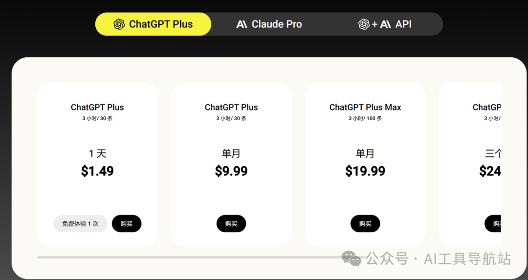Click the $9.99 monthly price
This screenshot has height=280, width=528.
pos(231,171)
